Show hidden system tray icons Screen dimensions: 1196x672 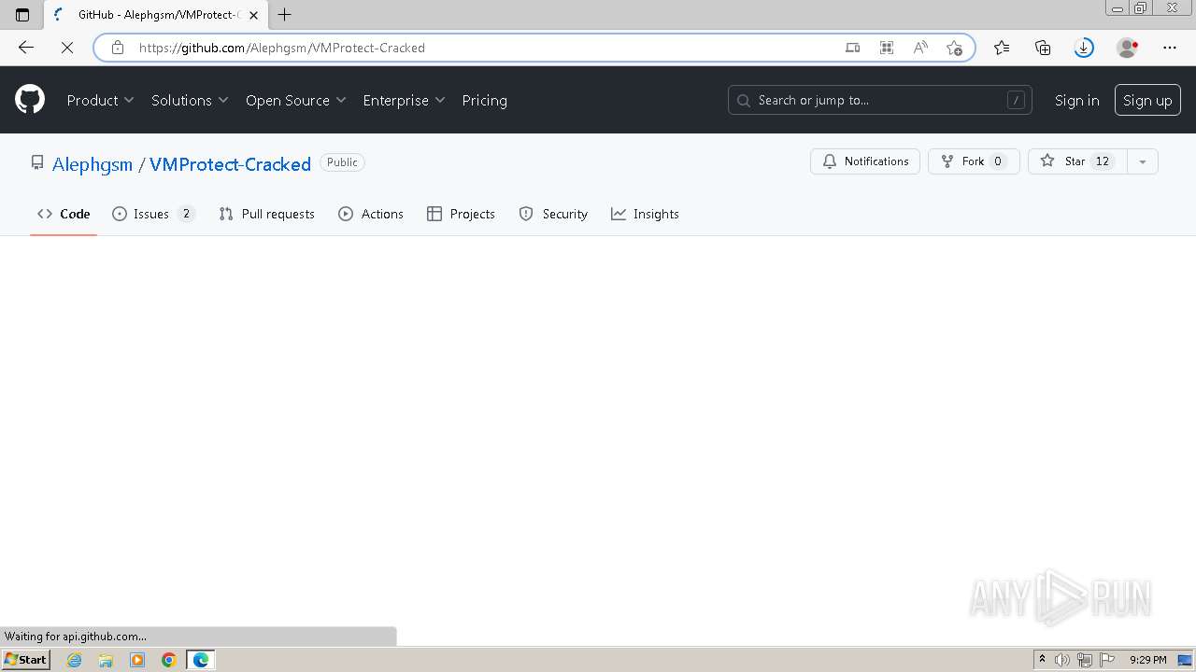coord(1043,660)
